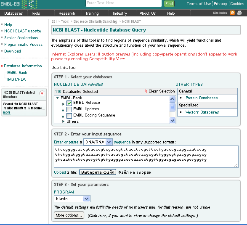The width and height of the screenshot is (247, 225).
Task: Click the textarea resize handle corner
Action: (236, 165)
